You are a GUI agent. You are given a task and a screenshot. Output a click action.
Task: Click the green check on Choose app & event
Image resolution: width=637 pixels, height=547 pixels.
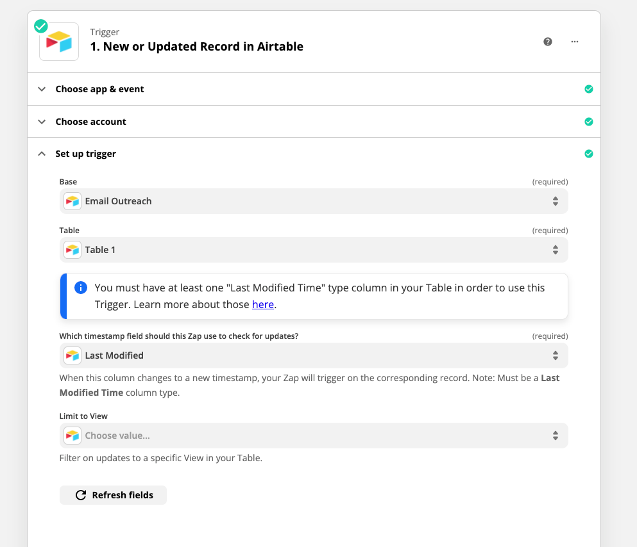click(589, 89)
